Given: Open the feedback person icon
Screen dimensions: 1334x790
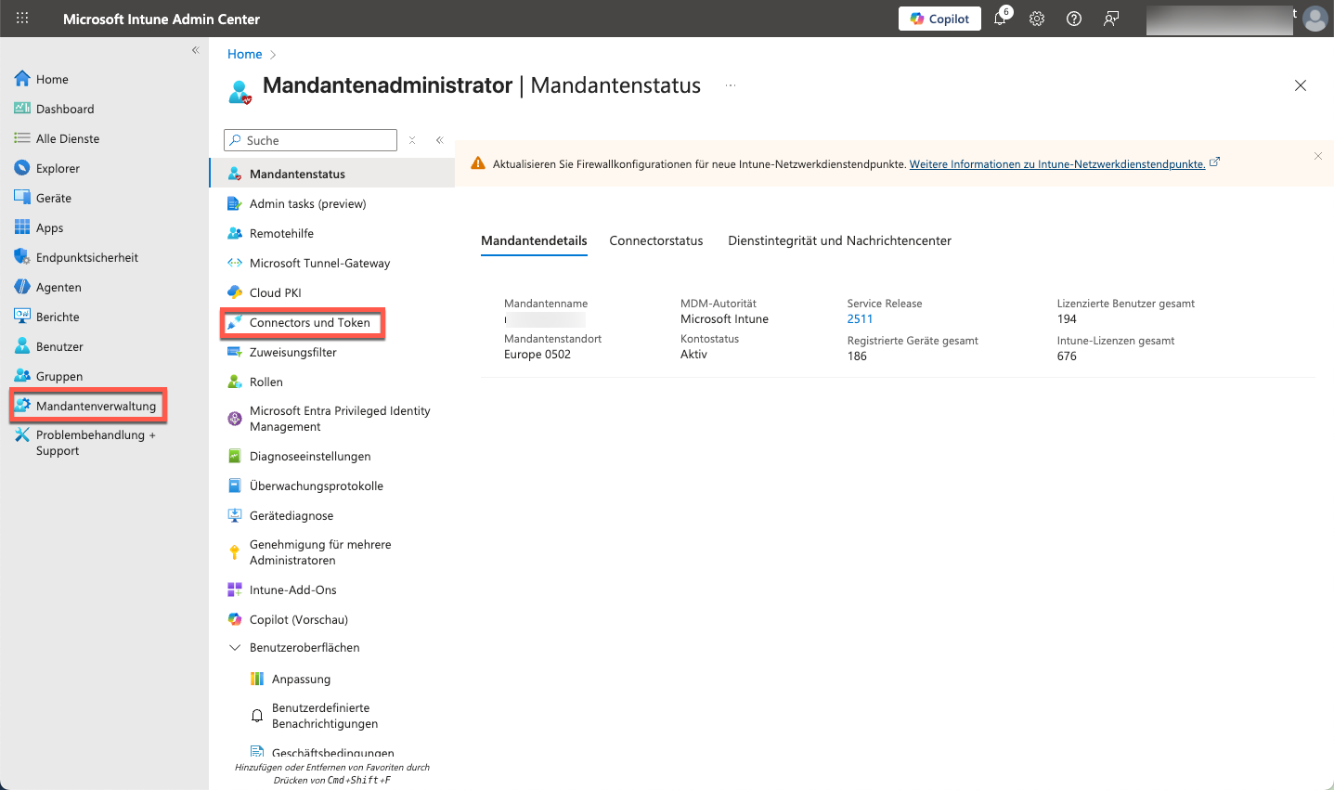Looking at the screenshot, I should 1111,19.
